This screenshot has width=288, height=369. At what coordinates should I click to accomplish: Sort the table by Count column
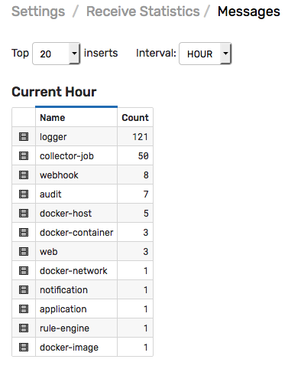point(135,118)
